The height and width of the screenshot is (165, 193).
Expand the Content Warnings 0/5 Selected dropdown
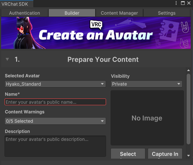[55, 121]
